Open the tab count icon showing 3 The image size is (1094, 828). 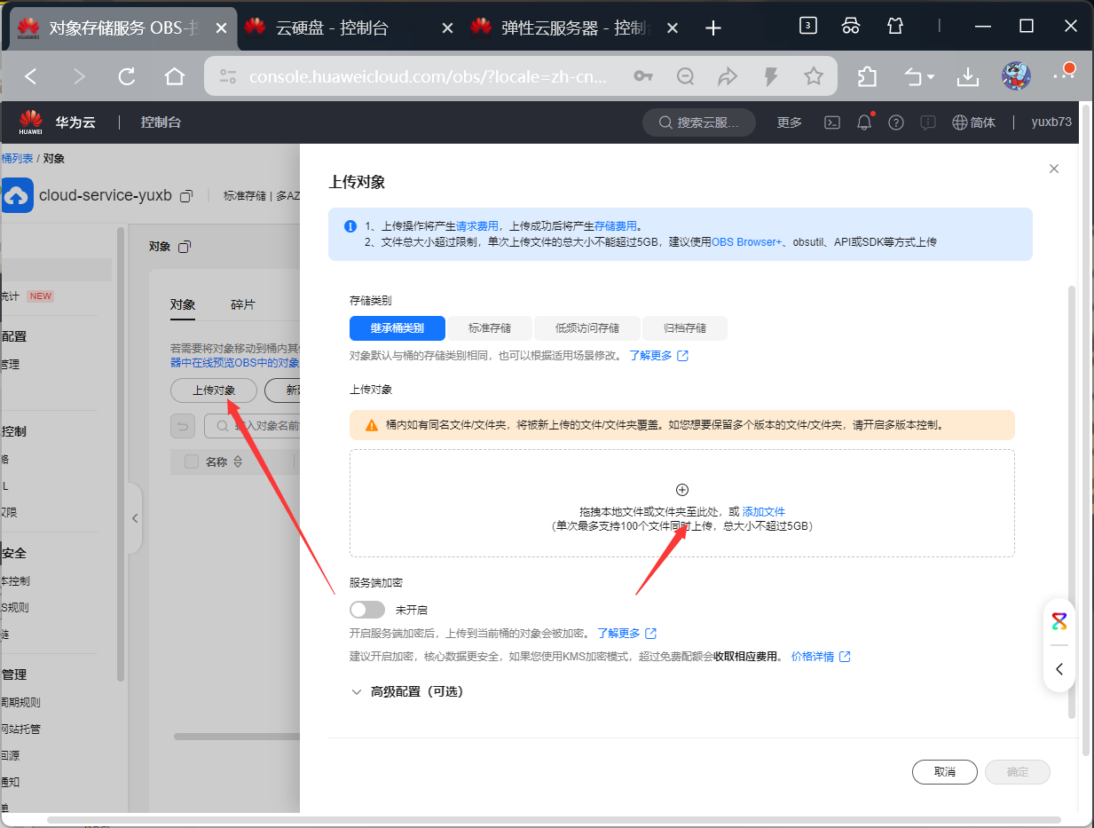point(808,26)
